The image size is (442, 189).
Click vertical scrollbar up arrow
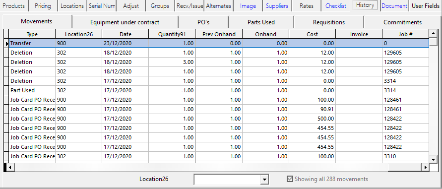433,33
